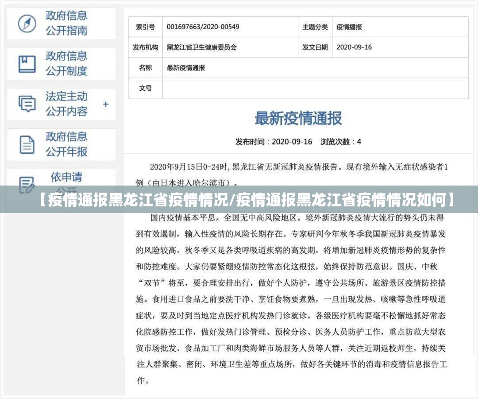The width and height of the screenshot is (478, 399).
Task: Expand 法定主动公开内容 with the plus sign
Action: [x=106, y=105]
